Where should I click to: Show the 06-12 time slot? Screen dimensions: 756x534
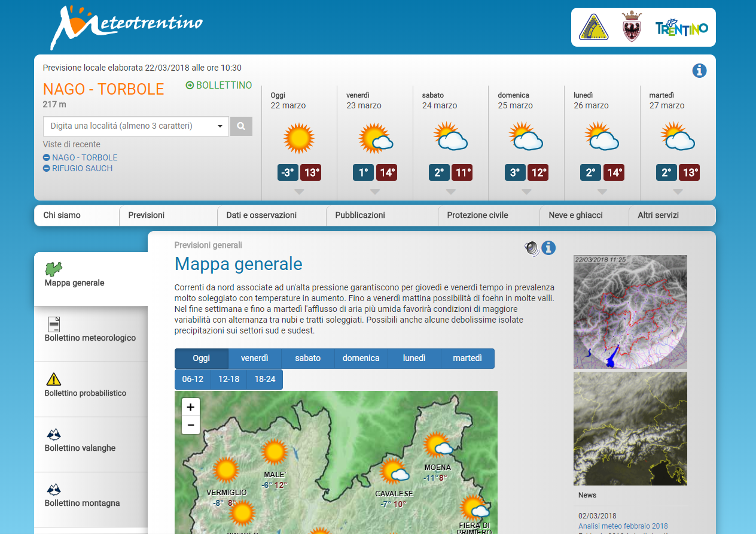(x=193, y=380)
